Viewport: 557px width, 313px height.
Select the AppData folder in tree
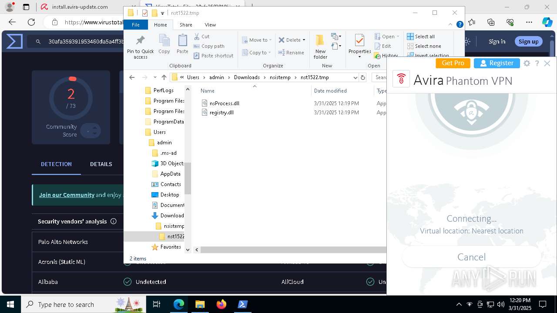coord(170,174)
